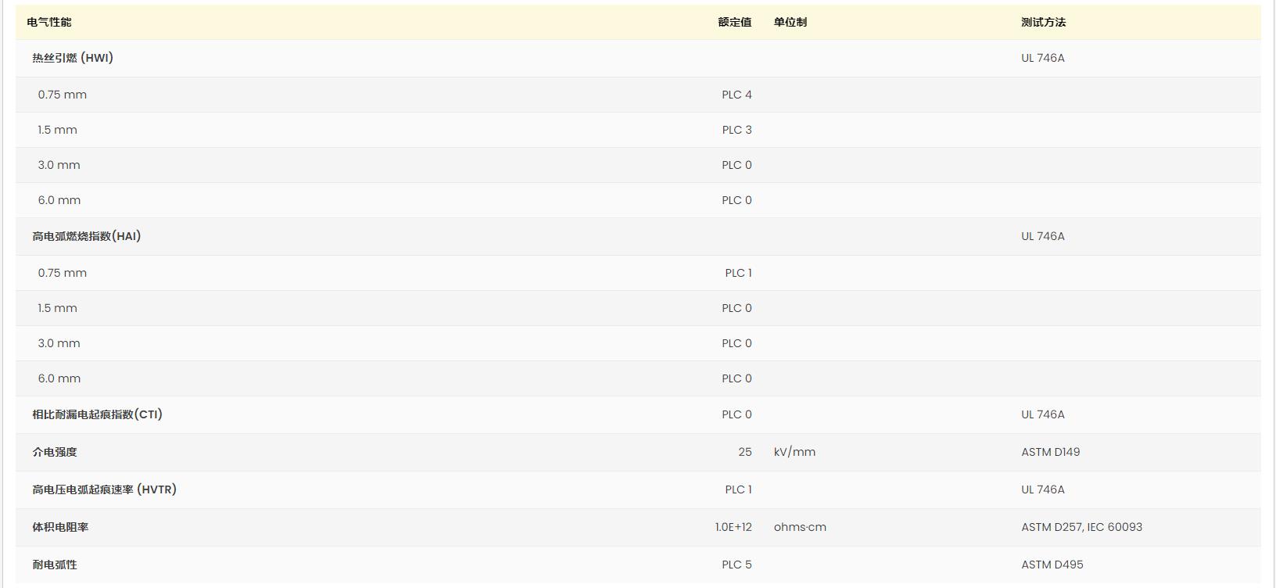1276x588 pixels.
Task: Select 1.5 mm in the HWI section
Action: 58,130
